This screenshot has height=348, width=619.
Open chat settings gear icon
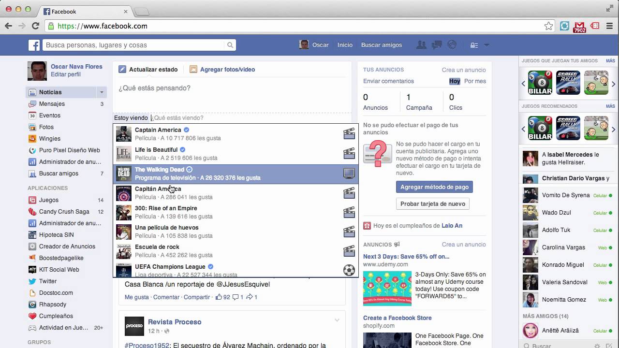coord(598,346)
